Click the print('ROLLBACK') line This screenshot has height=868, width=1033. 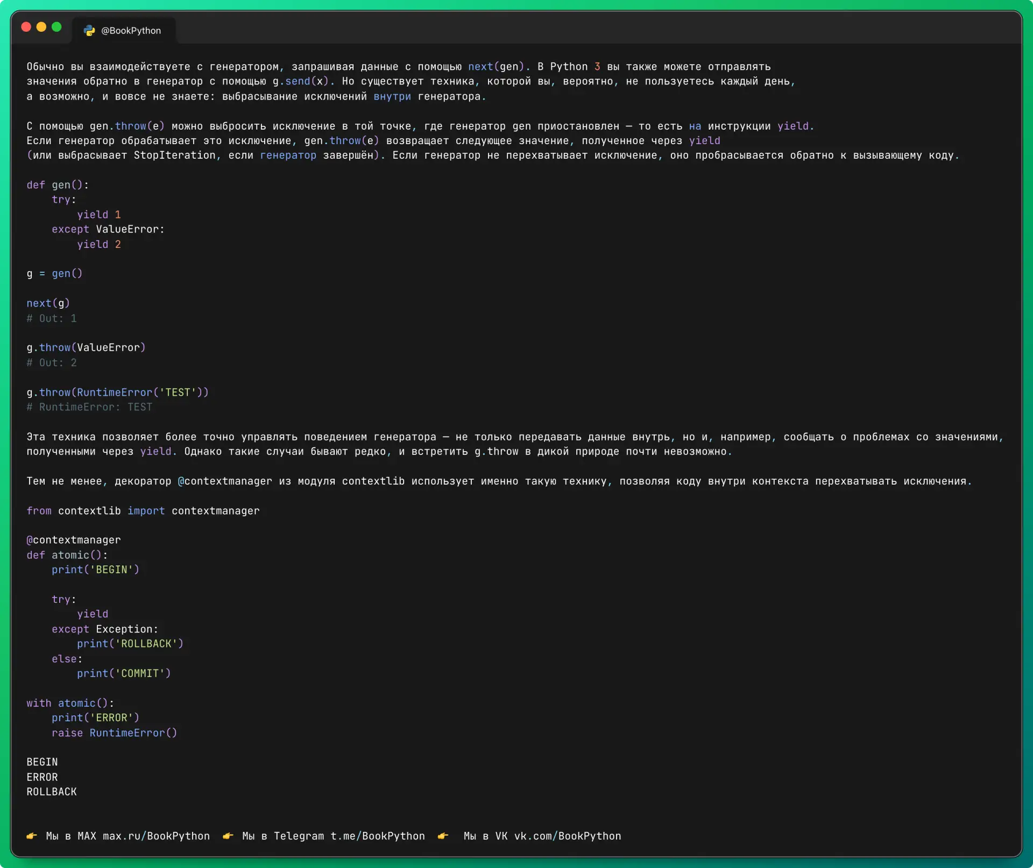click(x=130, y=644)
